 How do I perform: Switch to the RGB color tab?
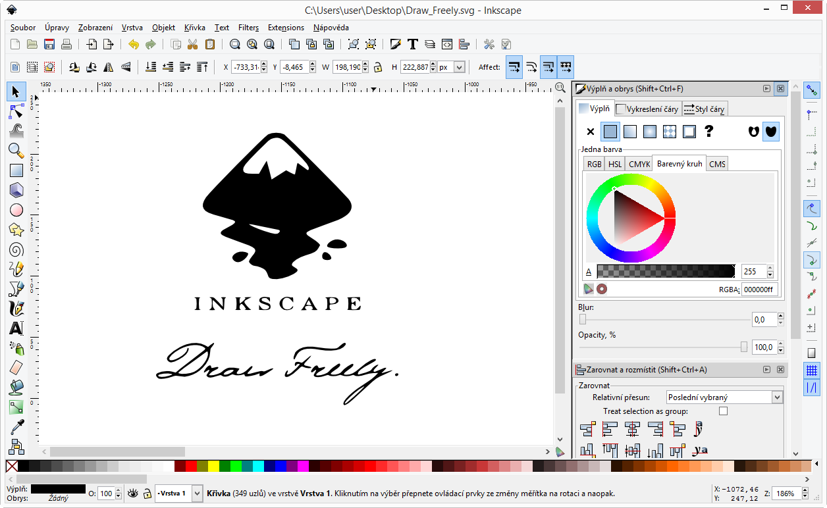[594, 164]
